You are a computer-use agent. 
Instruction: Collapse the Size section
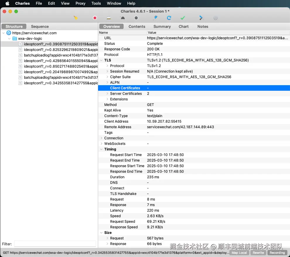point(101,233)
